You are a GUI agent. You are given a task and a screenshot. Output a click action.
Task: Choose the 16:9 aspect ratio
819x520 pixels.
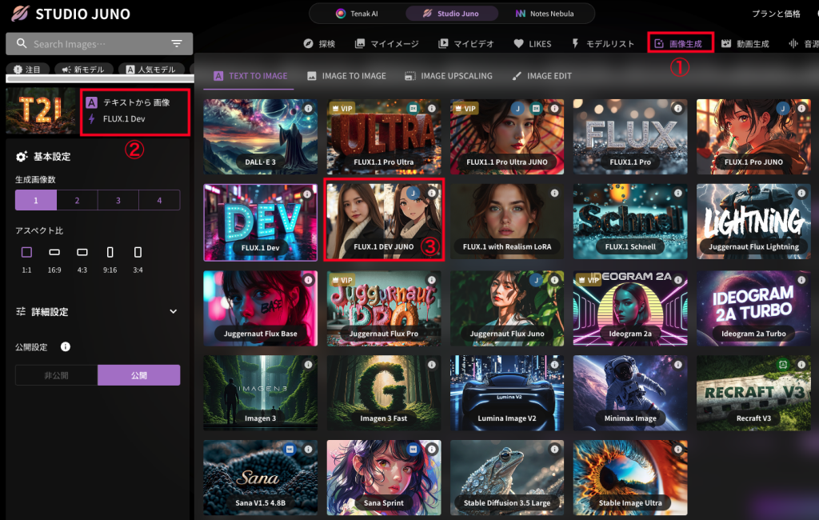54,259
